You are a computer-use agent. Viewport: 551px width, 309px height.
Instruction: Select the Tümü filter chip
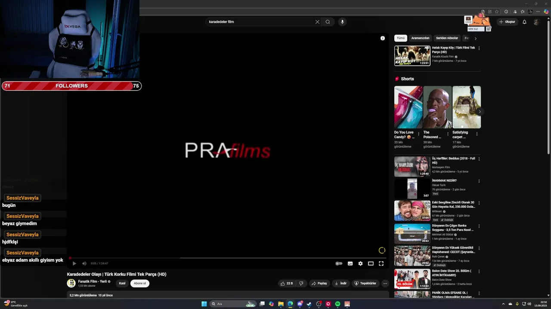[401, 38]
